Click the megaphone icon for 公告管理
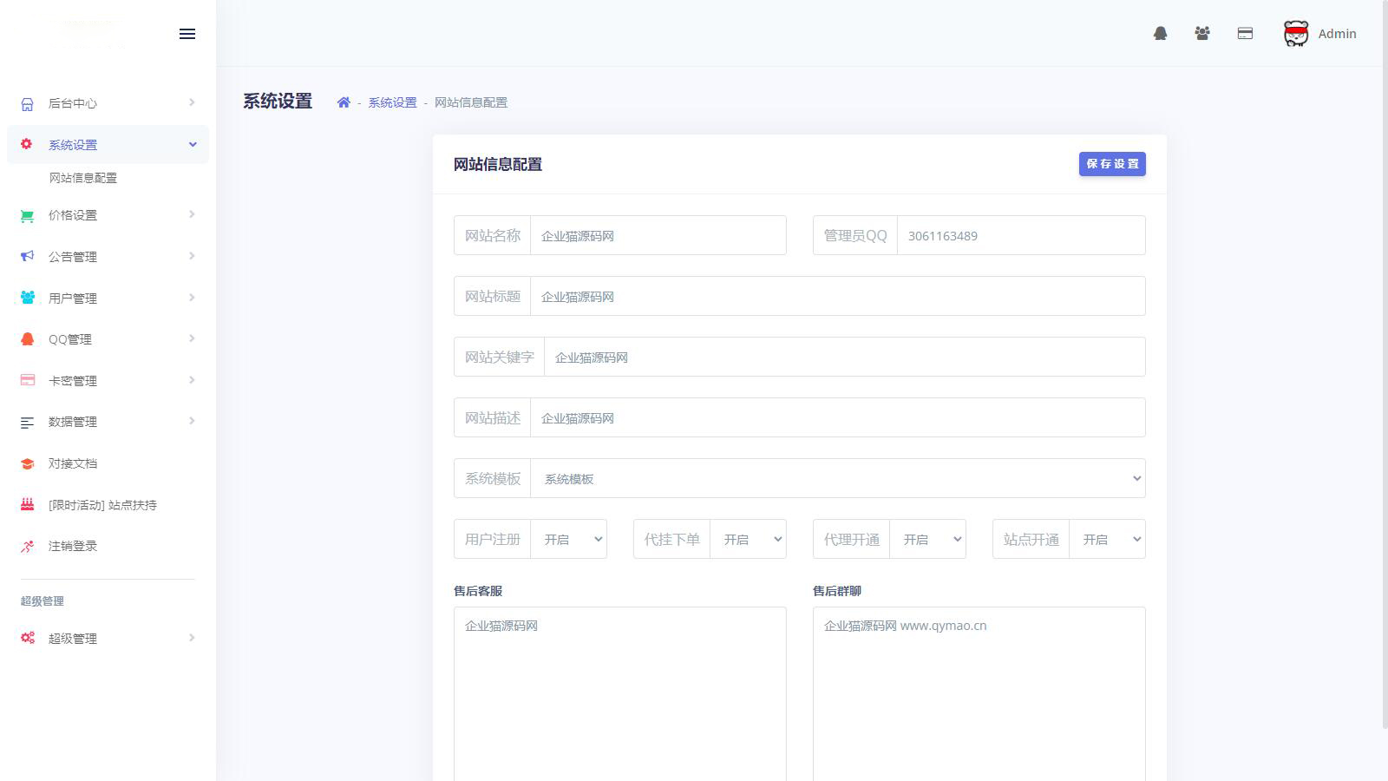1388x781 pixels. (28, 257)
